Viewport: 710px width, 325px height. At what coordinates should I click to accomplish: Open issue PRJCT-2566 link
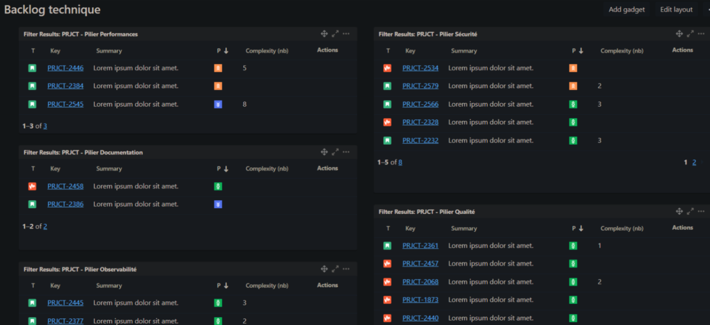click(x=420, y=104)
